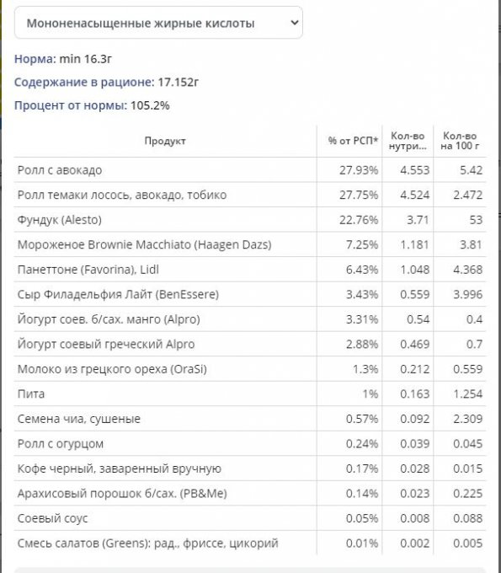The width and height of the screenshot is (501, 573).
Task: Click the Кол-во на 100 г column header
Action: (x=460, y=141)
